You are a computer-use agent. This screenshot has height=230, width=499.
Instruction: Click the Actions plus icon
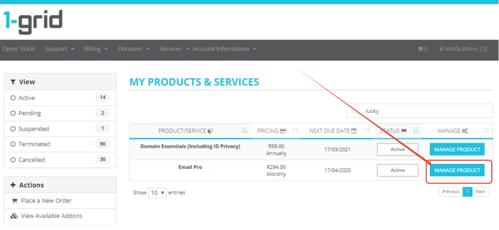click(13, 185)
